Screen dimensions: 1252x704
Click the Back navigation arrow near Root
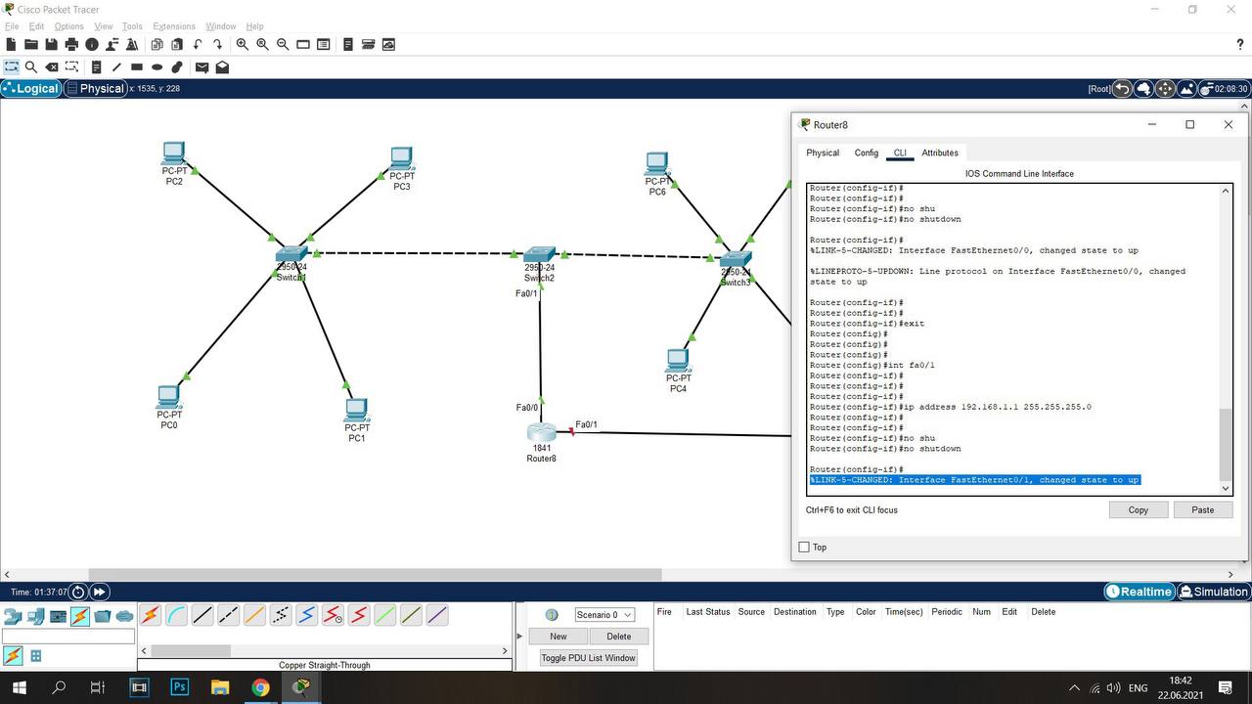pos(1122,88)
